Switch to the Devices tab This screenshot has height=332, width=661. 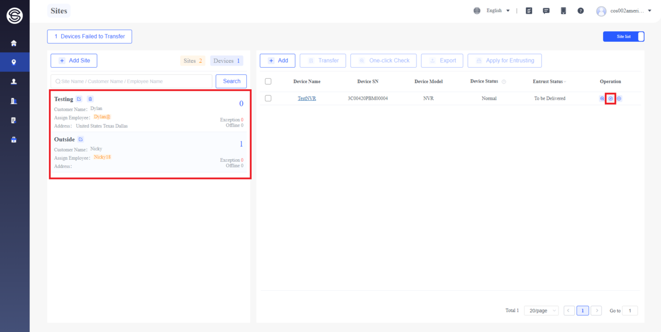pyautogui.click(x=226, y=61)
